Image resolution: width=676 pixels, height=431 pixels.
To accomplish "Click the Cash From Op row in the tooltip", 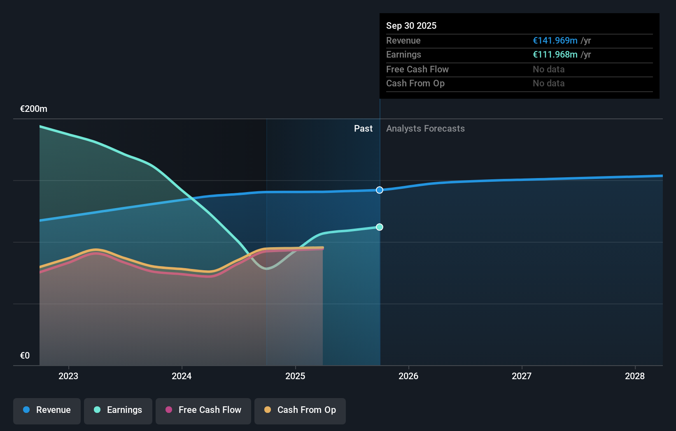I will (415, 83).
